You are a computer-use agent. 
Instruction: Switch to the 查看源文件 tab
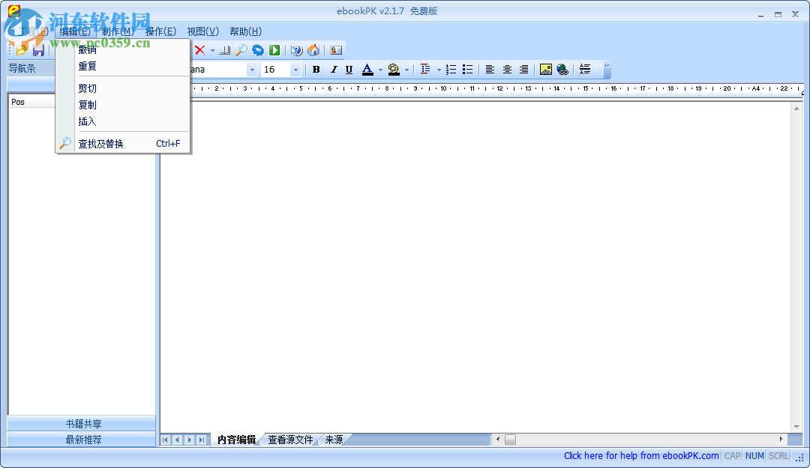point(290,440)
